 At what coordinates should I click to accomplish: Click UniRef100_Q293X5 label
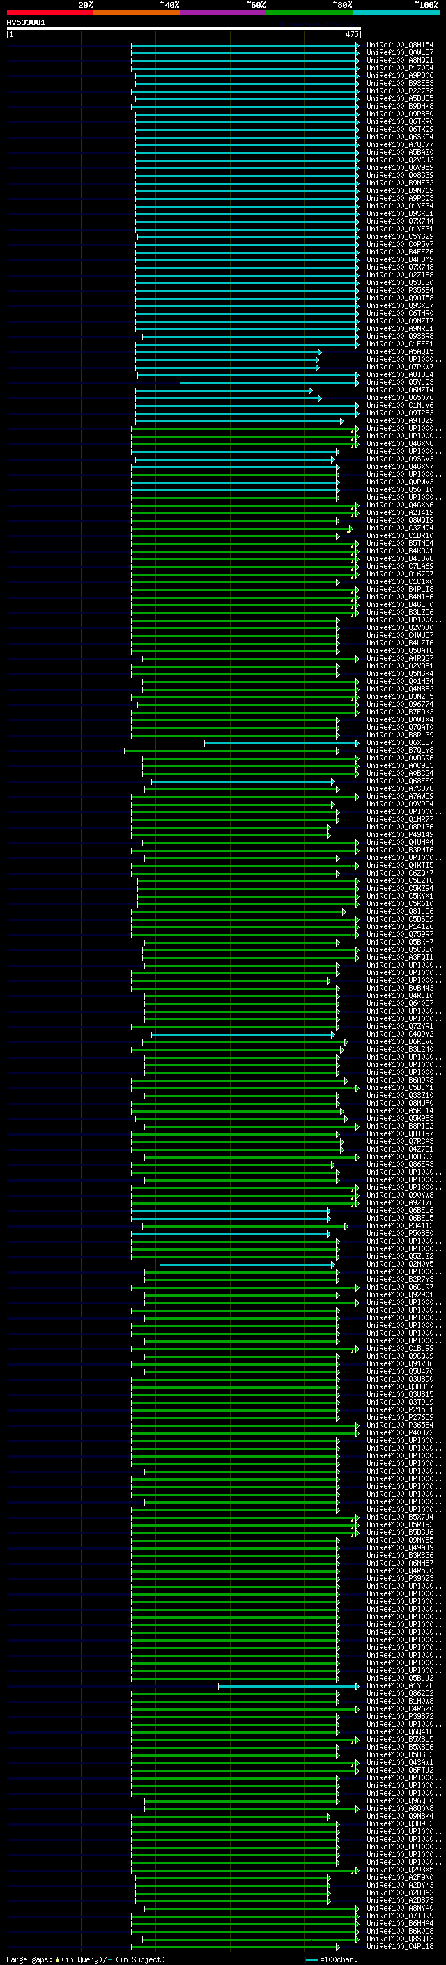(400, 1870)
